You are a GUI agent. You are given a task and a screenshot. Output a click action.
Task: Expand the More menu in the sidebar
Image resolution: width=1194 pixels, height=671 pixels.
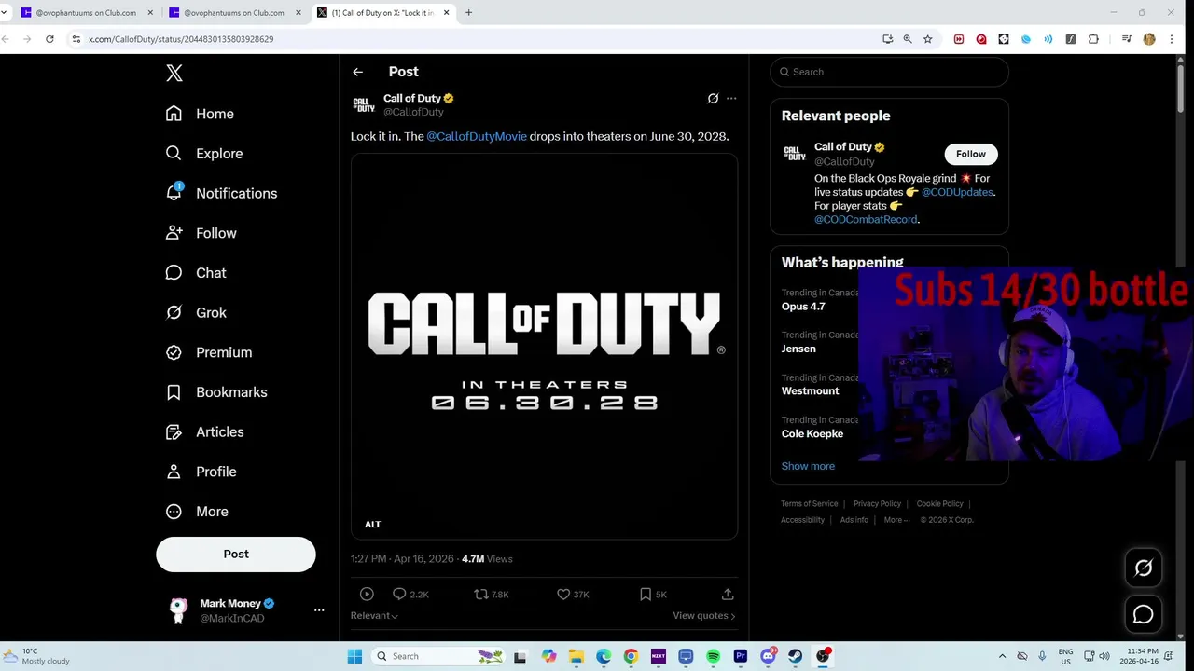pos(197,512)
